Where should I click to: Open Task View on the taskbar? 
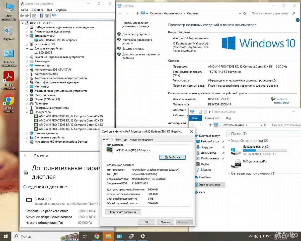pyautogui.click(x=85, y=236)
